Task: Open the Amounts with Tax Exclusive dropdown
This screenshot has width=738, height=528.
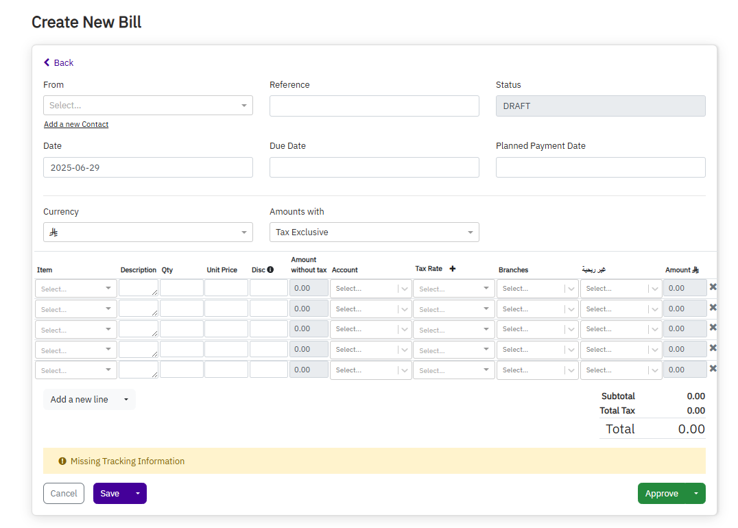Action: pyautogui.click(x=374, y=232)
